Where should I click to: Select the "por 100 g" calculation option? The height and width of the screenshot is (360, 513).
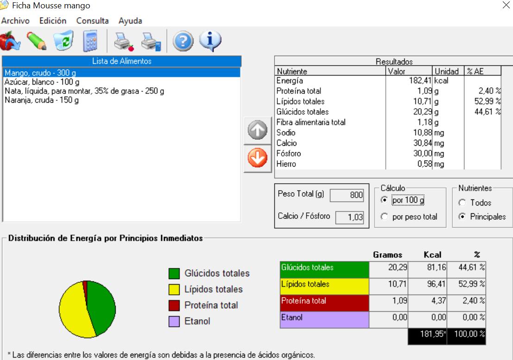coord(384,200)
